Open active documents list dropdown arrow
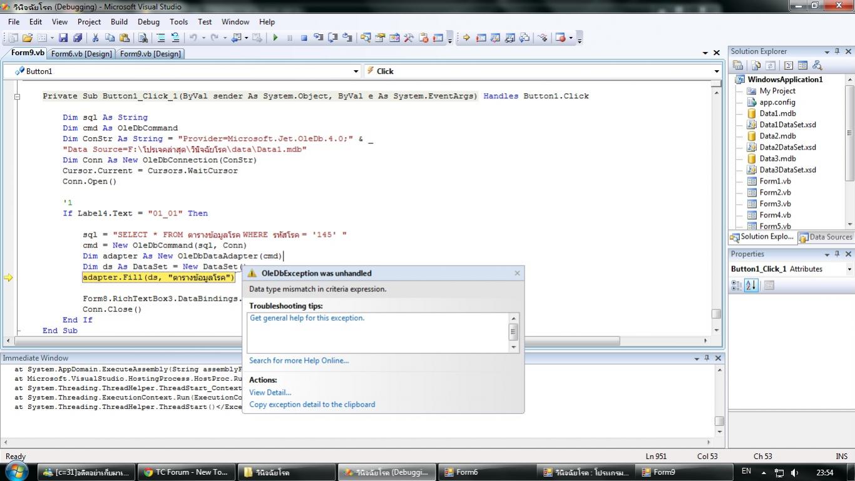855x481 pixels. [x=705, y=53]
